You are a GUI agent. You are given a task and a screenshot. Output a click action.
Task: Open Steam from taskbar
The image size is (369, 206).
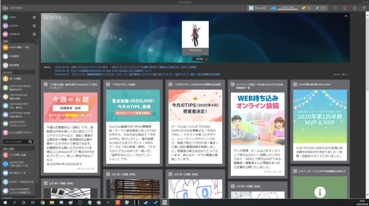(146, 202)
